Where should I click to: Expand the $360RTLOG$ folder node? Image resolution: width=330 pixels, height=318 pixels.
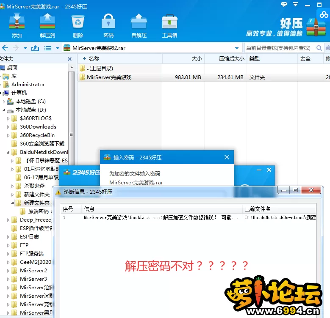[8, 118]
